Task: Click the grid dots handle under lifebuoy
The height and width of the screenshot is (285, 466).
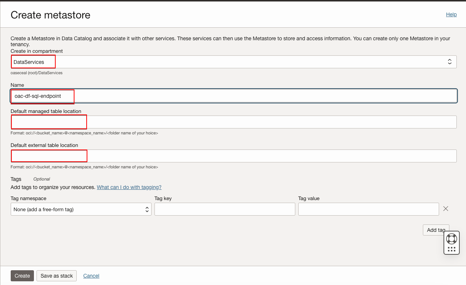Action: coord(451,249)
